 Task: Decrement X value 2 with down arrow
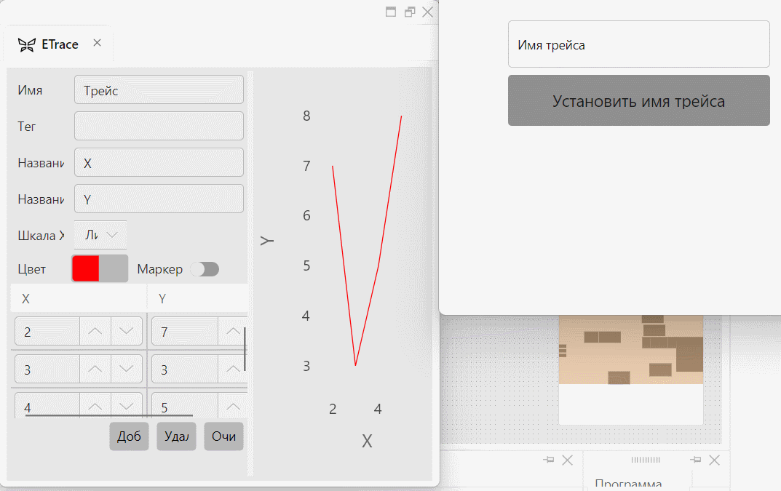127,331
